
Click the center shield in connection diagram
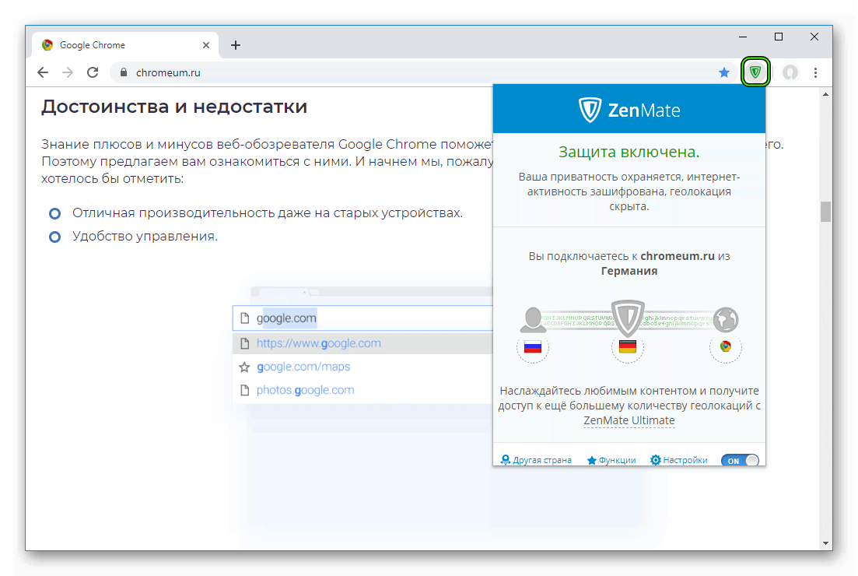coord(628,318)
